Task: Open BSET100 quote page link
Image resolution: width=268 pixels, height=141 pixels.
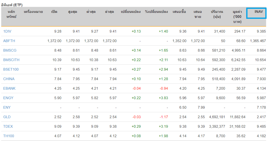Action: pos(11,69)
